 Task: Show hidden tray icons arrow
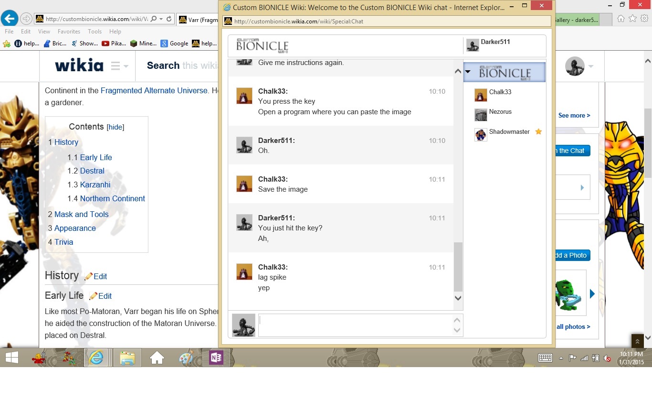click(561, 358)
